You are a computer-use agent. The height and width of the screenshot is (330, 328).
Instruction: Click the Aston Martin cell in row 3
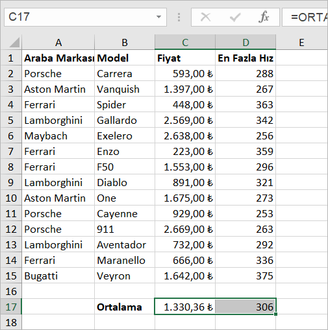[x=58, y=89]
